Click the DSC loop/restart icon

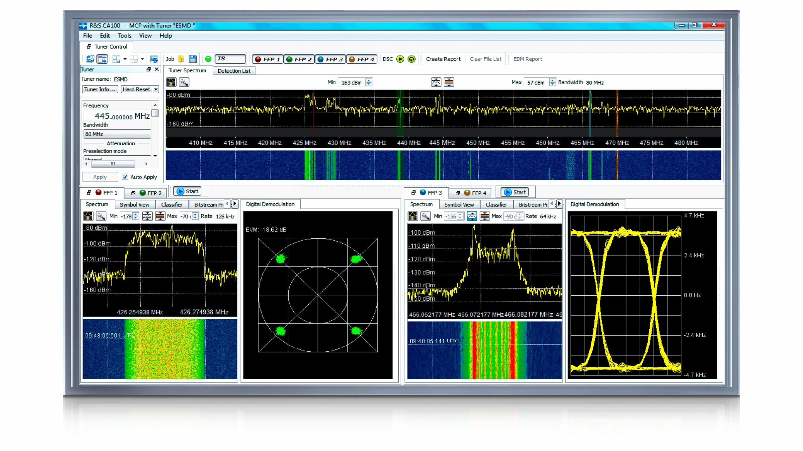[411, 59]
